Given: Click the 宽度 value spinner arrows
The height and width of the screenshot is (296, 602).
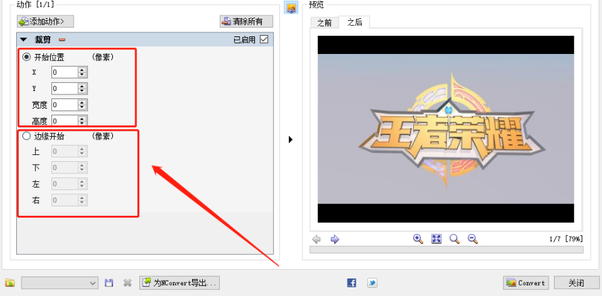Looking at the screenshot, I should coord(82,105).
